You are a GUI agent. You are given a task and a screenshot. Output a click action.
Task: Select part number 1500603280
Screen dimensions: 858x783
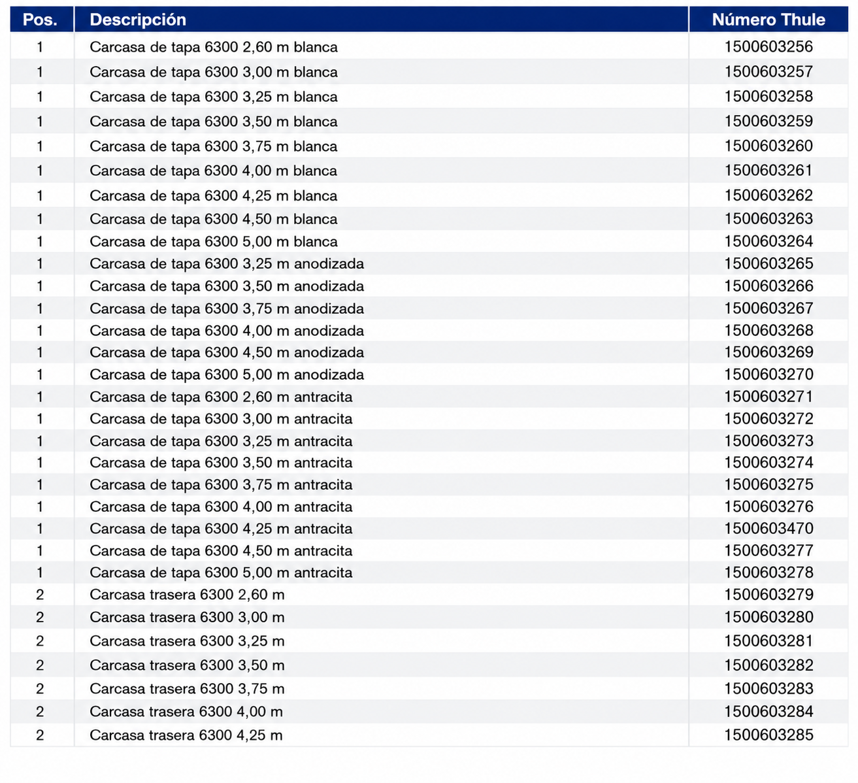768,617
